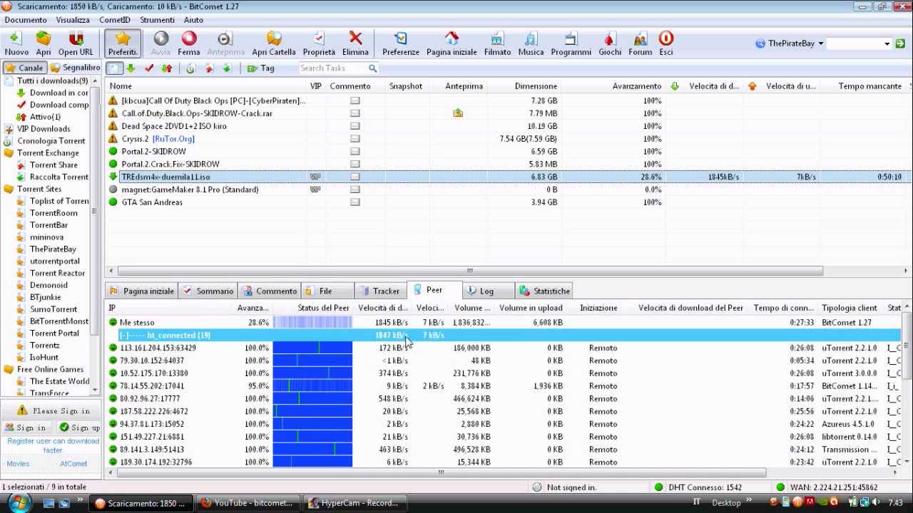Image resolution: width=913 pixels, height=513 pixels.
Task: Open the CometID menu
Action: coord(115,20)
